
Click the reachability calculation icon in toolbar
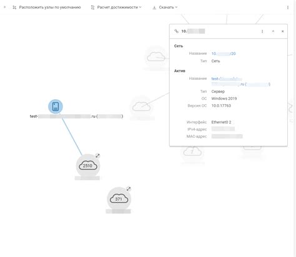pos(93,7)
